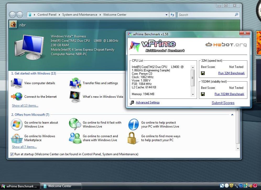261x190 pixels.
Task: Open the View computer details icon
Action: pyautogui.click(x=17, y=83)
